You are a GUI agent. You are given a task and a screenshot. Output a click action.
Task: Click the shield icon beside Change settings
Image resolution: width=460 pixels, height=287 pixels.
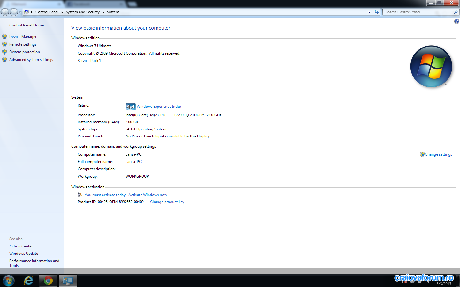[x=422, y=154]
